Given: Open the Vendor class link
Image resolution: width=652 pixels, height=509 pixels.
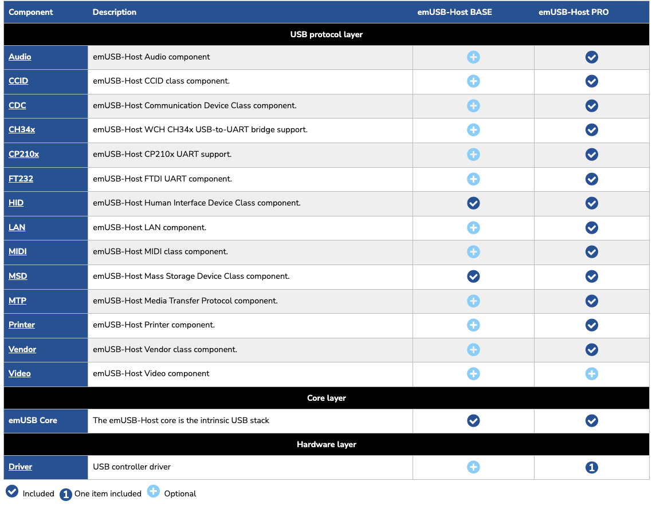Looking at the screenshot, I should (22, 350).
